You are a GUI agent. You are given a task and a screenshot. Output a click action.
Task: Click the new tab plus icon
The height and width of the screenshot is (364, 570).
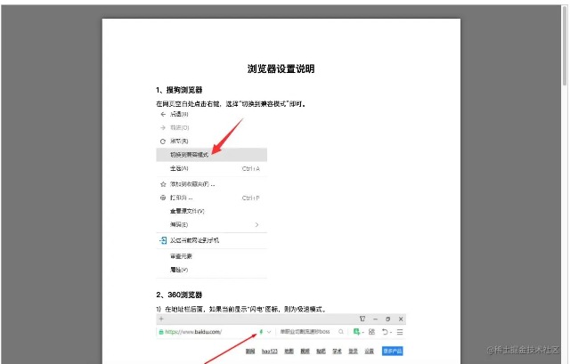(161, 318)
